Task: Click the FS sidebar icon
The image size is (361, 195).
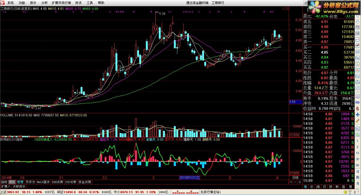Action: [x=358, y=129]
